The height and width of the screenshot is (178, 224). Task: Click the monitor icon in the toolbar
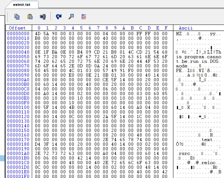[x=43, y=17]
